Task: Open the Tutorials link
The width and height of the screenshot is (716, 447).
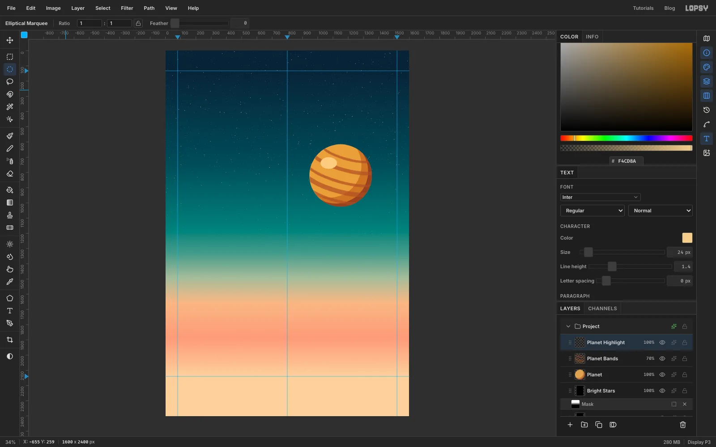Action: (643, 8)
